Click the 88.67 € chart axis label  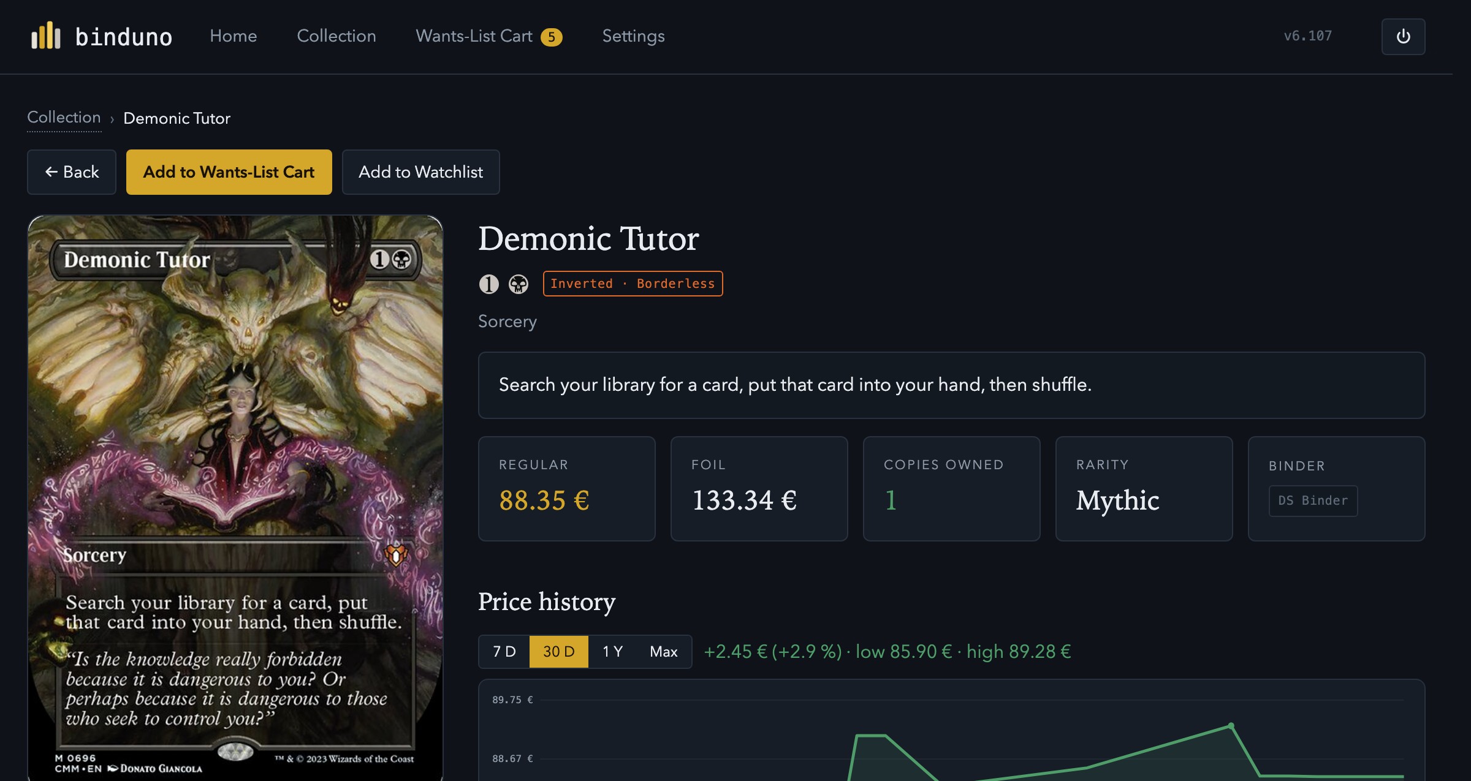tap(512, 758)
